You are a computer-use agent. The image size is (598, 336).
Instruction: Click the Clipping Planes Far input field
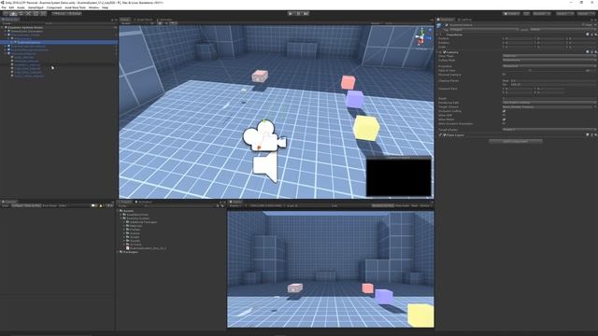click(x=553, y=85)
